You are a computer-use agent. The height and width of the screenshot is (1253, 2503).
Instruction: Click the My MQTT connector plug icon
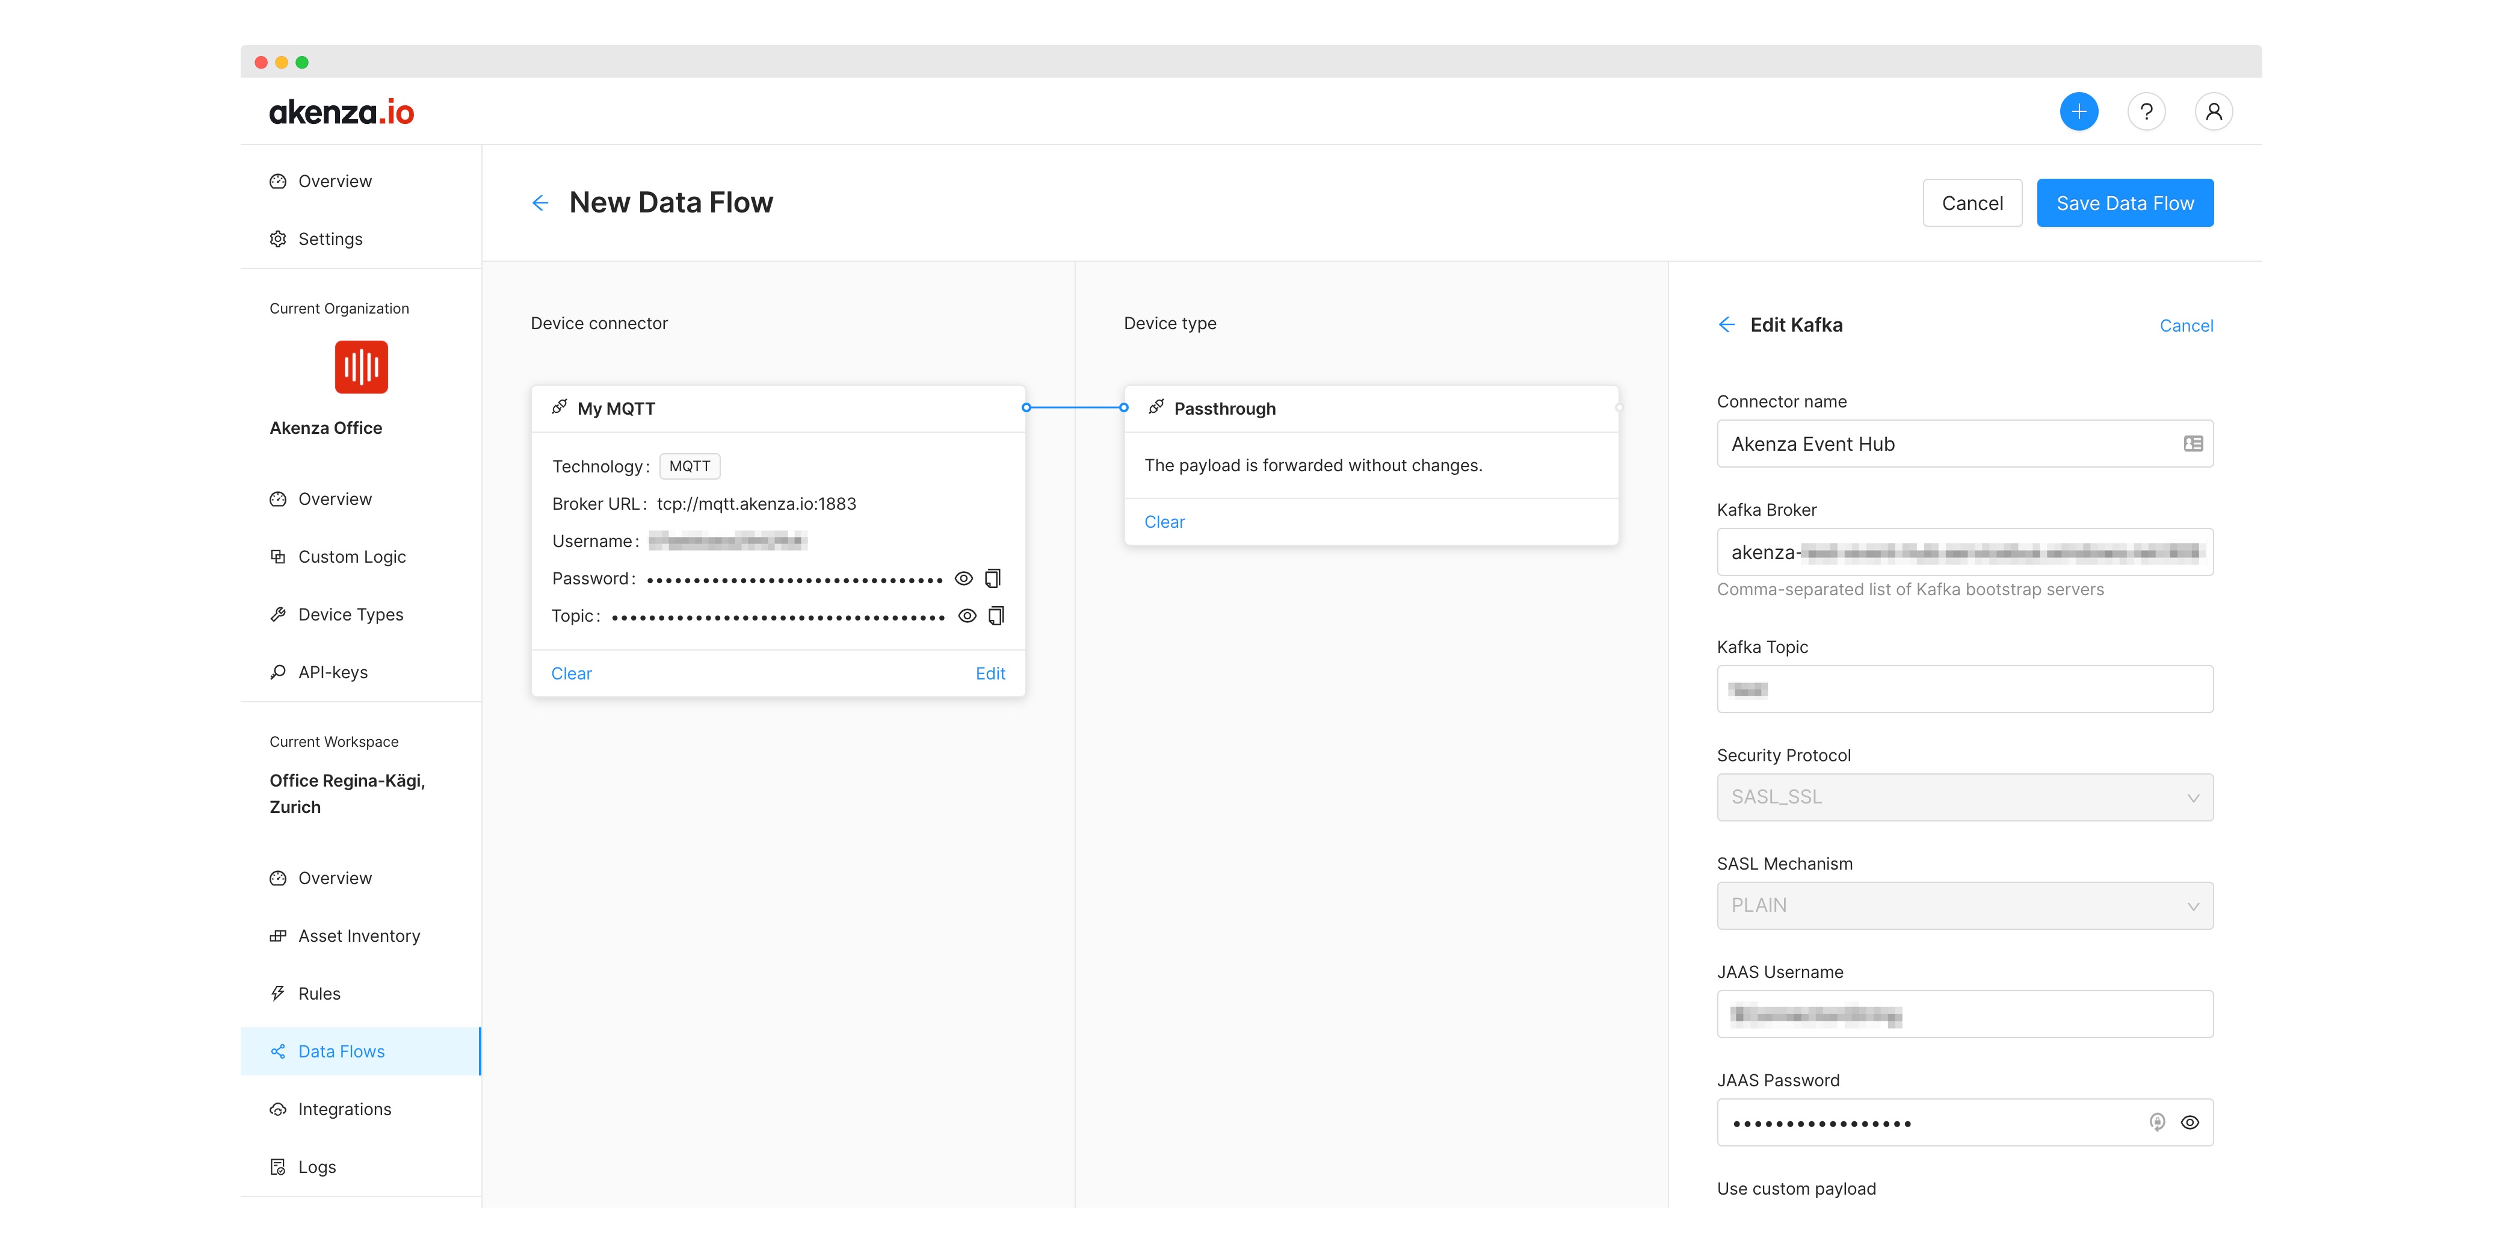point(560,407)
